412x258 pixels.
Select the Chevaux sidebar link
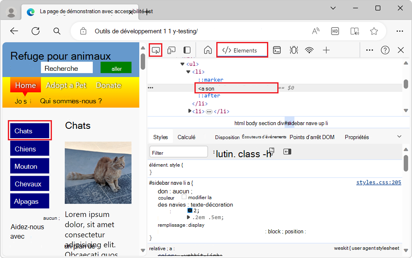(30, 184)
